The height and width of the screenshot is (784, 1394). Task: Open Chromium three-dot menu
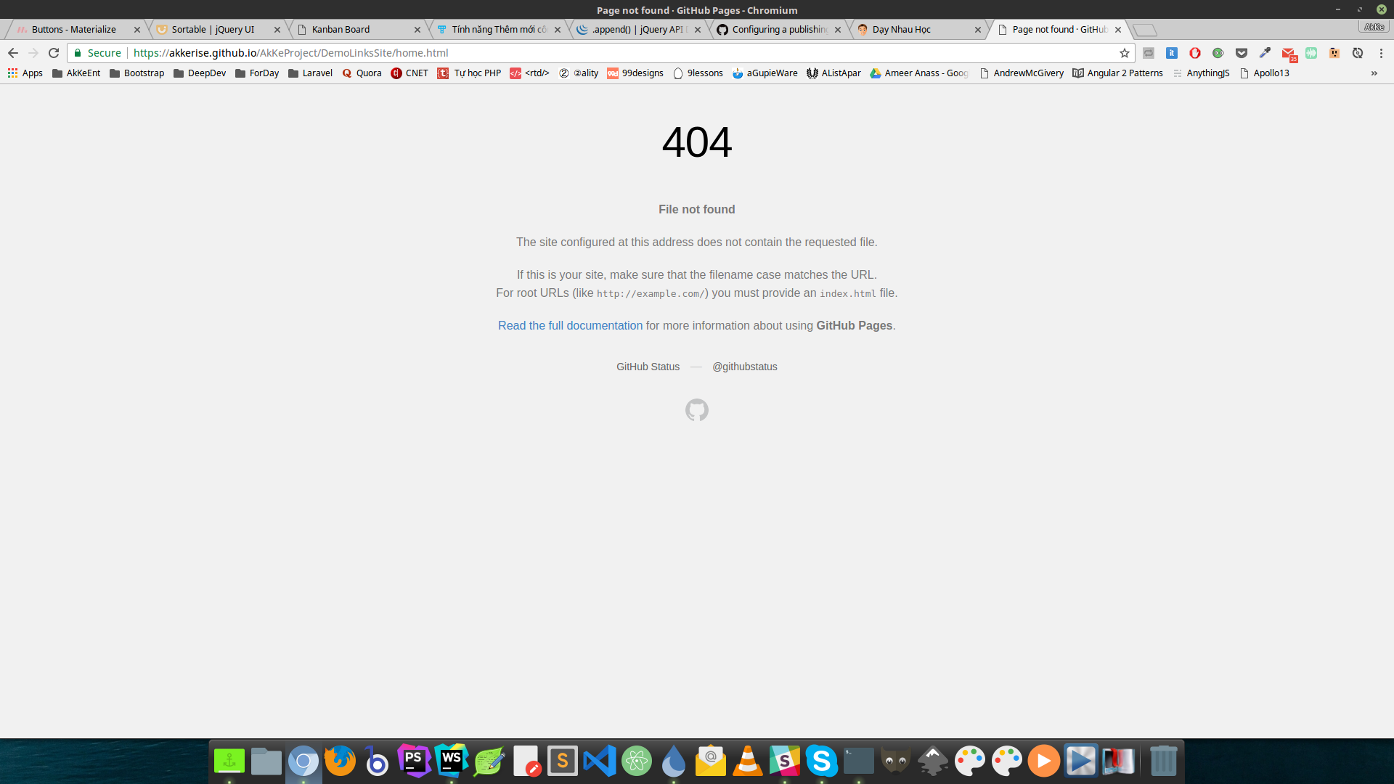[x=1381, y=53]
